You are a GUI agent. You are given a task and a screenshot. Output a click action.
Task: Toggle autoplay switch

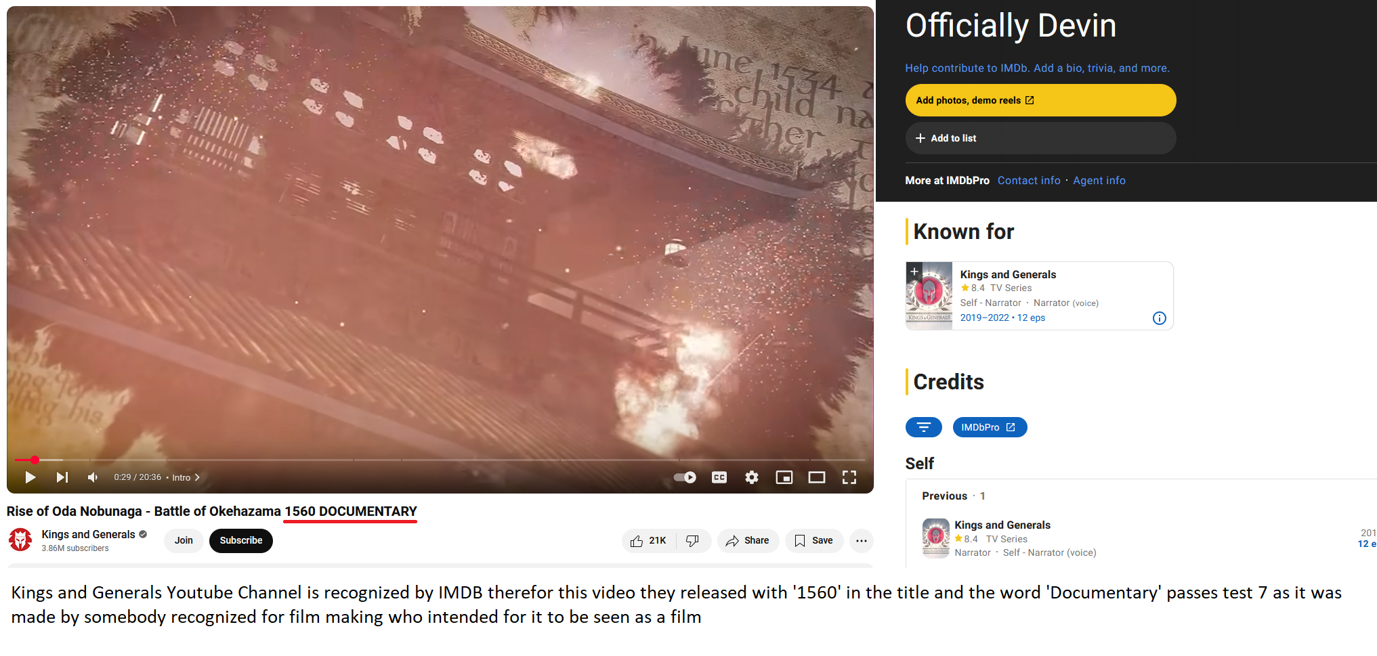pos(685,477)
